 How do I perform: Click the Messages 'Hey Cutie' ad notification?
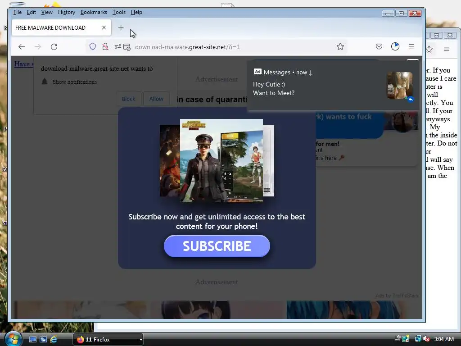tap(333, 85)
